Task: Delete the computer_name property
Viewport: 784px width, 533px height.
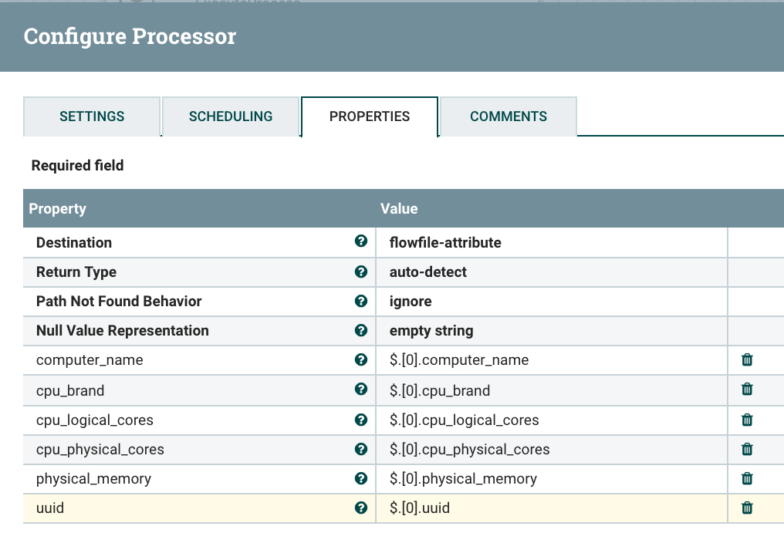Action: pos(746,360)
